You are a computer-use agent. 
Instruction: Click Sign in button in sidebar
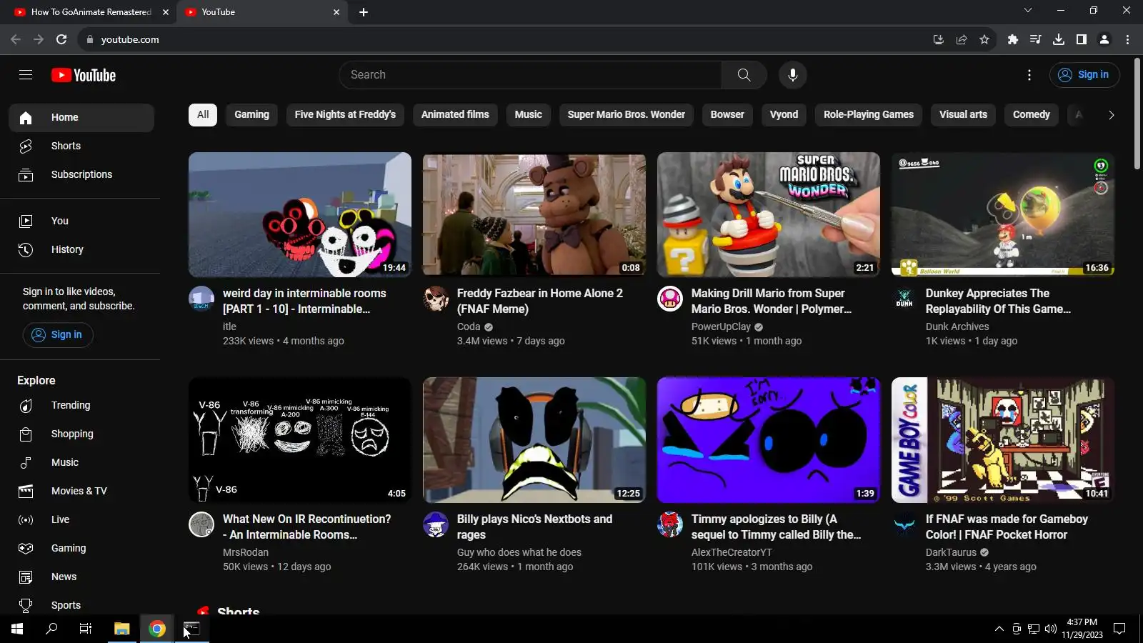click(58, 334)
